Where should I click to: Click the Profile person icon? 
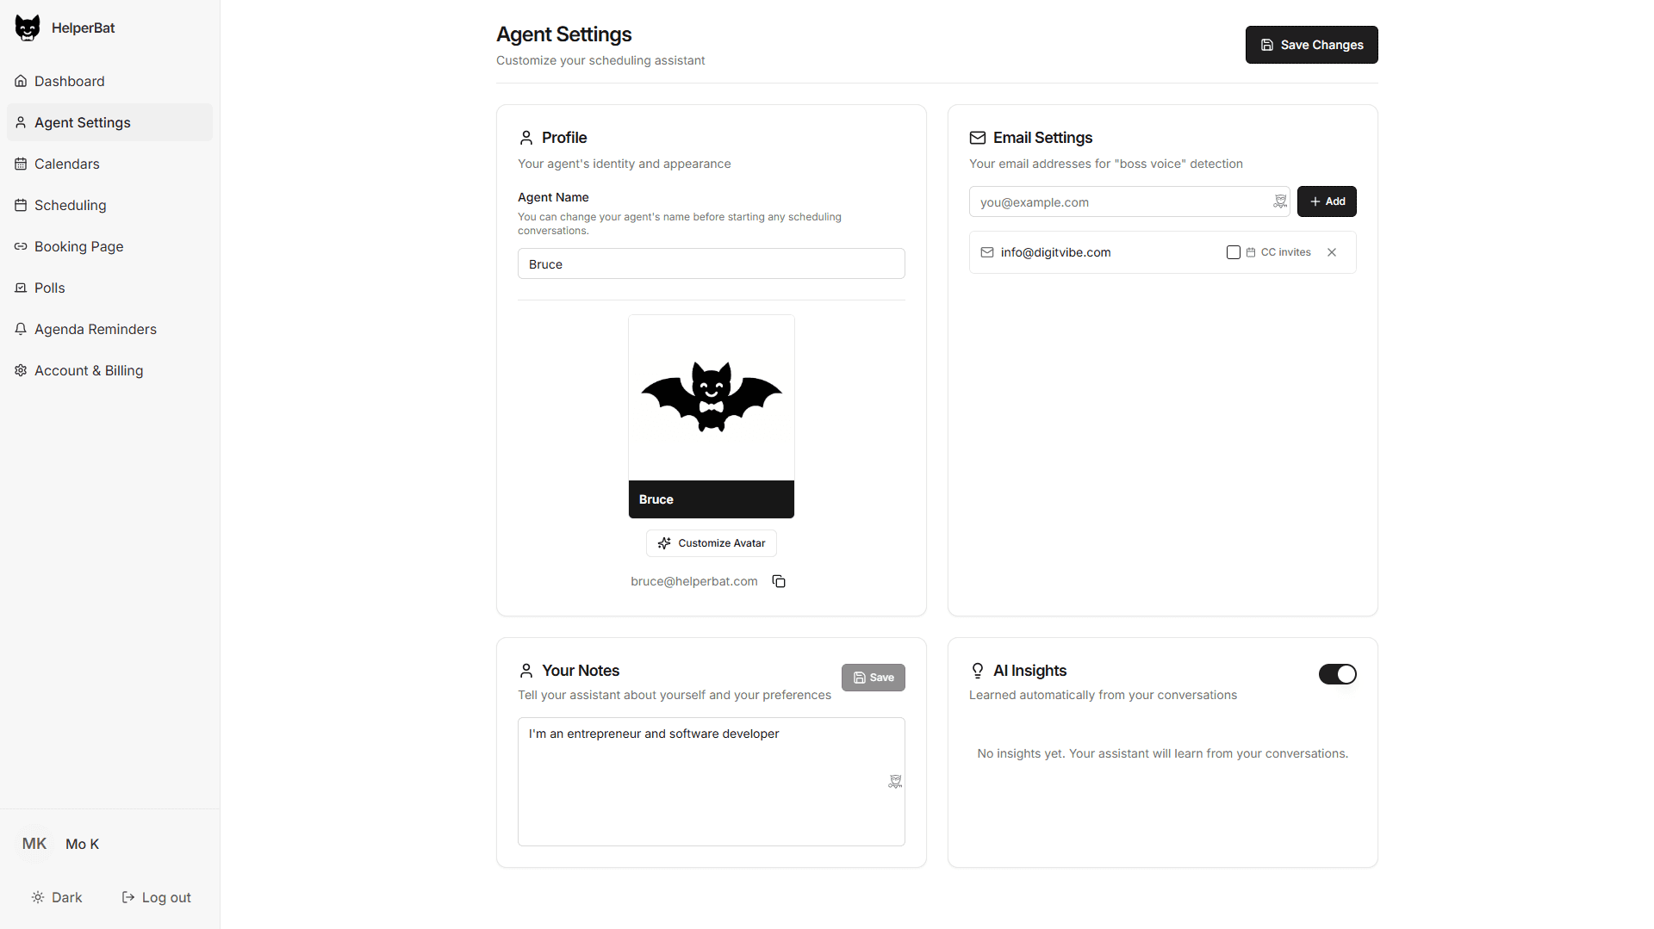526,138
